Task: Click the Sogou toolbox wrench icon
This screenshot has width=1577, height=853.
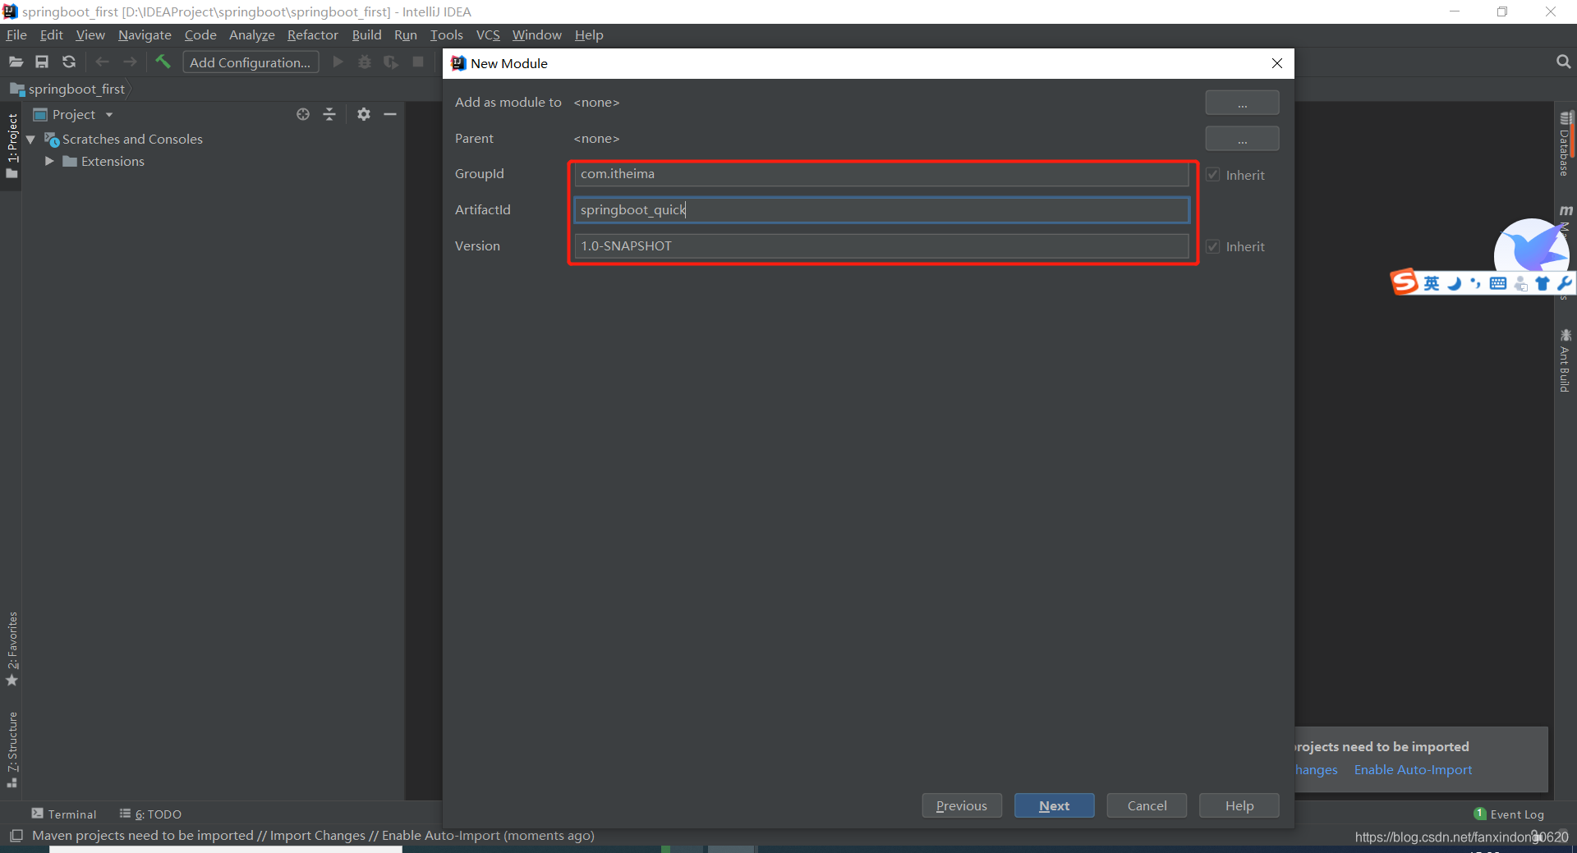Action: [x=1564, y=284]
